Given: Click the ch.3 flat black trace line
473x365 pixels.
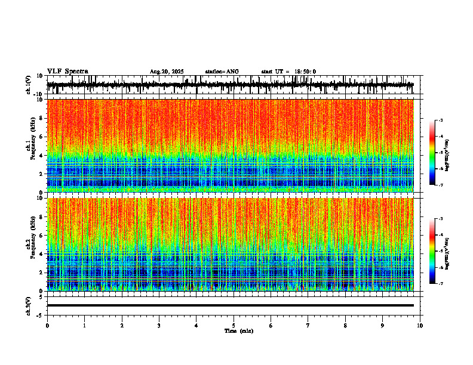Looking at the screenshot, I should click(231, 305).
